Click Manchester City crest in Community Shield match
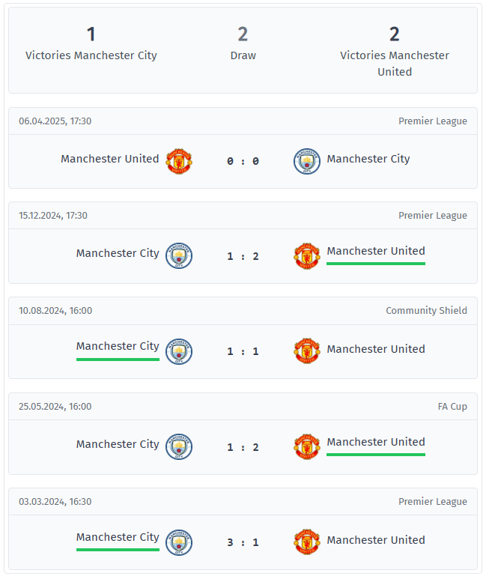486x579 pixels. pyautogui.click(x=179, y=351)
